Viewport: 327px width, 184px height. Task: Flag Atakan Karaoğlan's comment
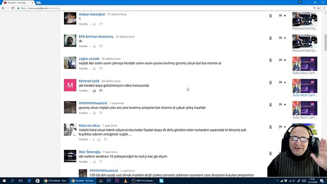click(x=281, y=16)
